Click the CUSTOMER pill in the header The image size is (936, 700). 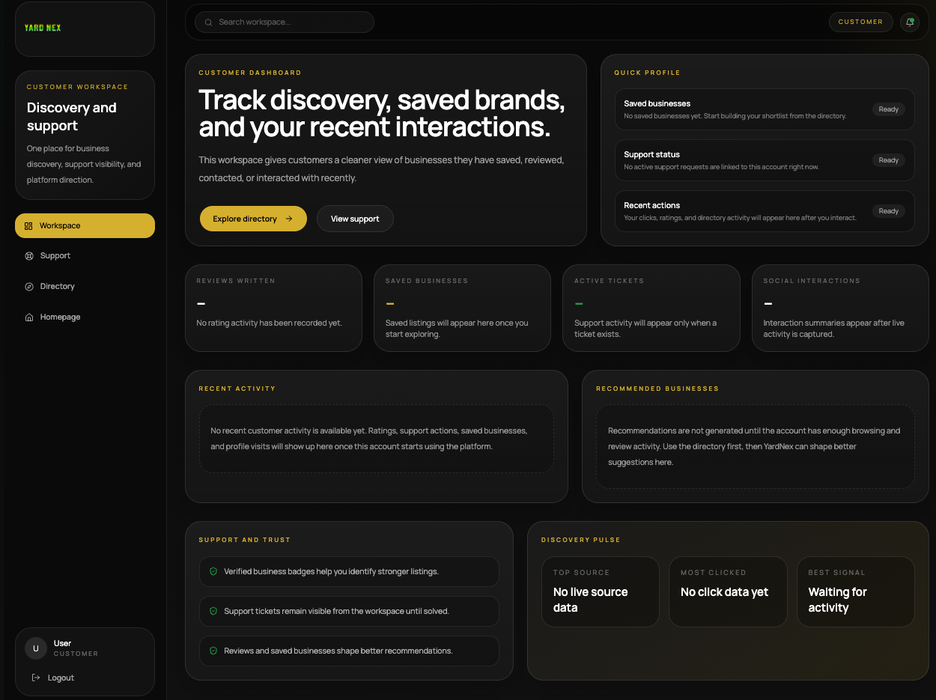(x=861, y=22)
